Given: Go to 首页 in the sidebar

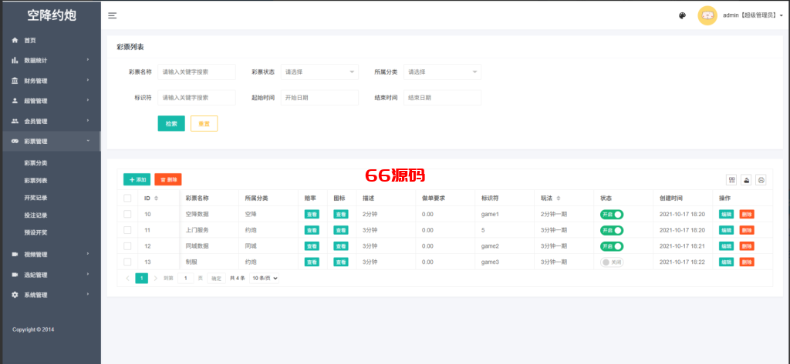Looking at the screenshot, I should pos(50,40).
